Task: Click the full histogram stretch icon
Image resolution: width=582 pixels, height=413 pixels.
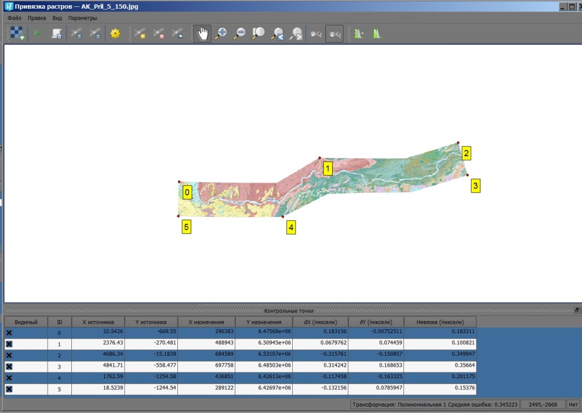Action: pyautogui.click(x=377, y=34)
